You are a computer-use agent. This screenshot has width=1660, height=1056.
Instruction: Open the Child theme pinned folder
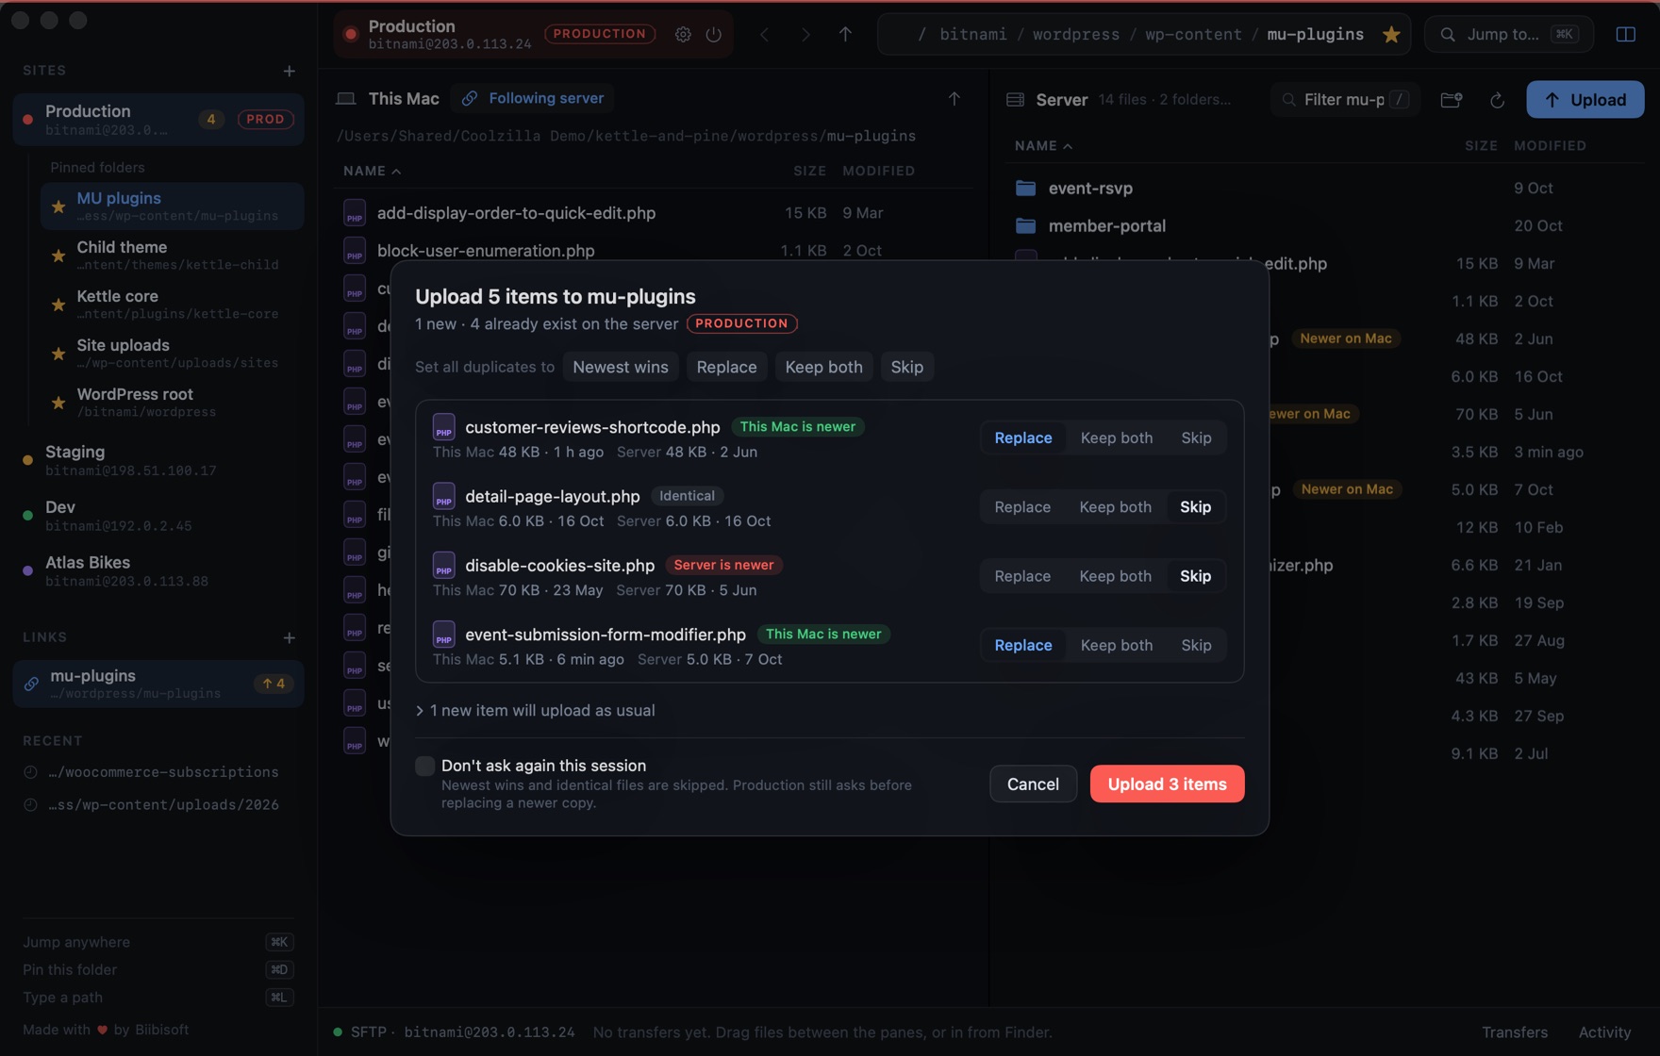pyautogui.click(x=172, y=255)
